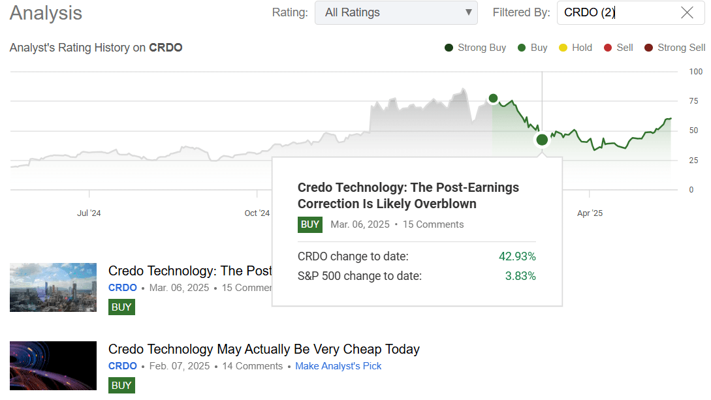Click the dropdown arrow on the Rating selector
Image resolution: width=711 pixels, height=400 pixels.
(x=468, y=12)
